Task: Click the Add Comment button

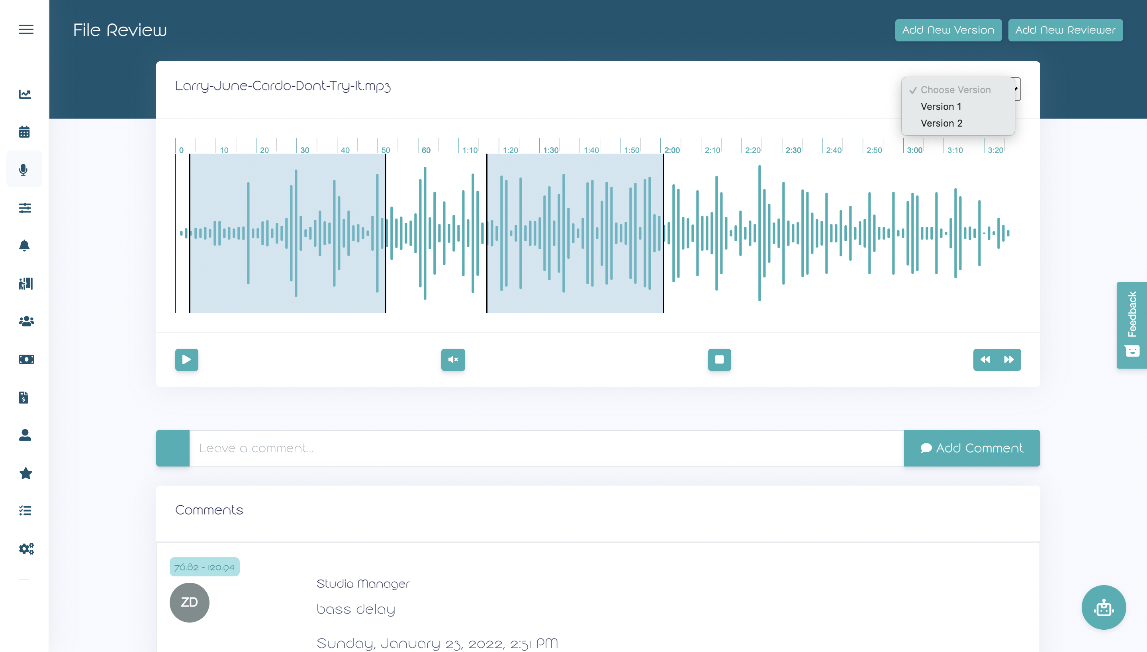Action: click(972, 448)
